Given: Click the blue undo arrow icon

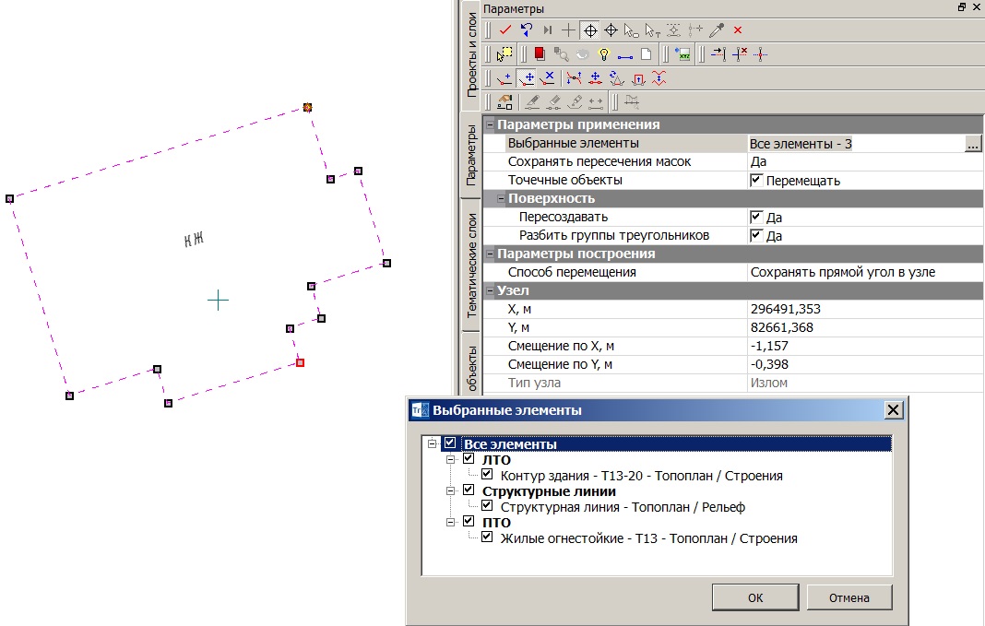Looking at the screenshot, I should tap(527, 30).
